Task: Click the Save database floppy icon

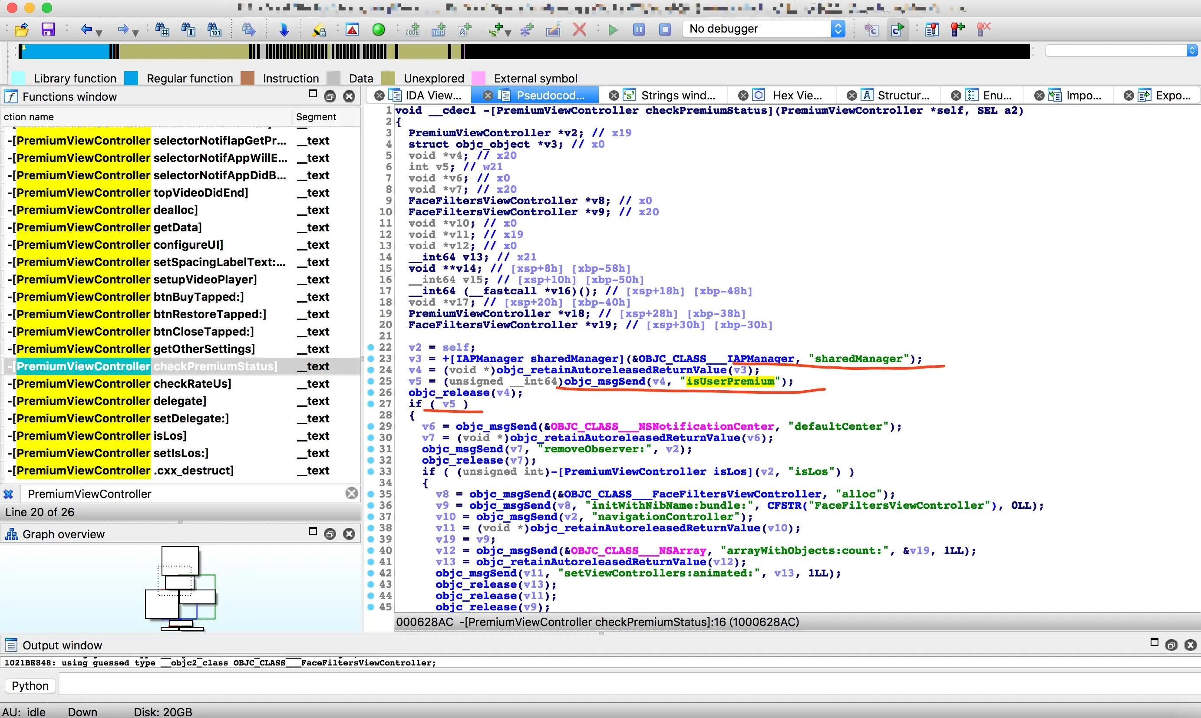Action: 48,30
